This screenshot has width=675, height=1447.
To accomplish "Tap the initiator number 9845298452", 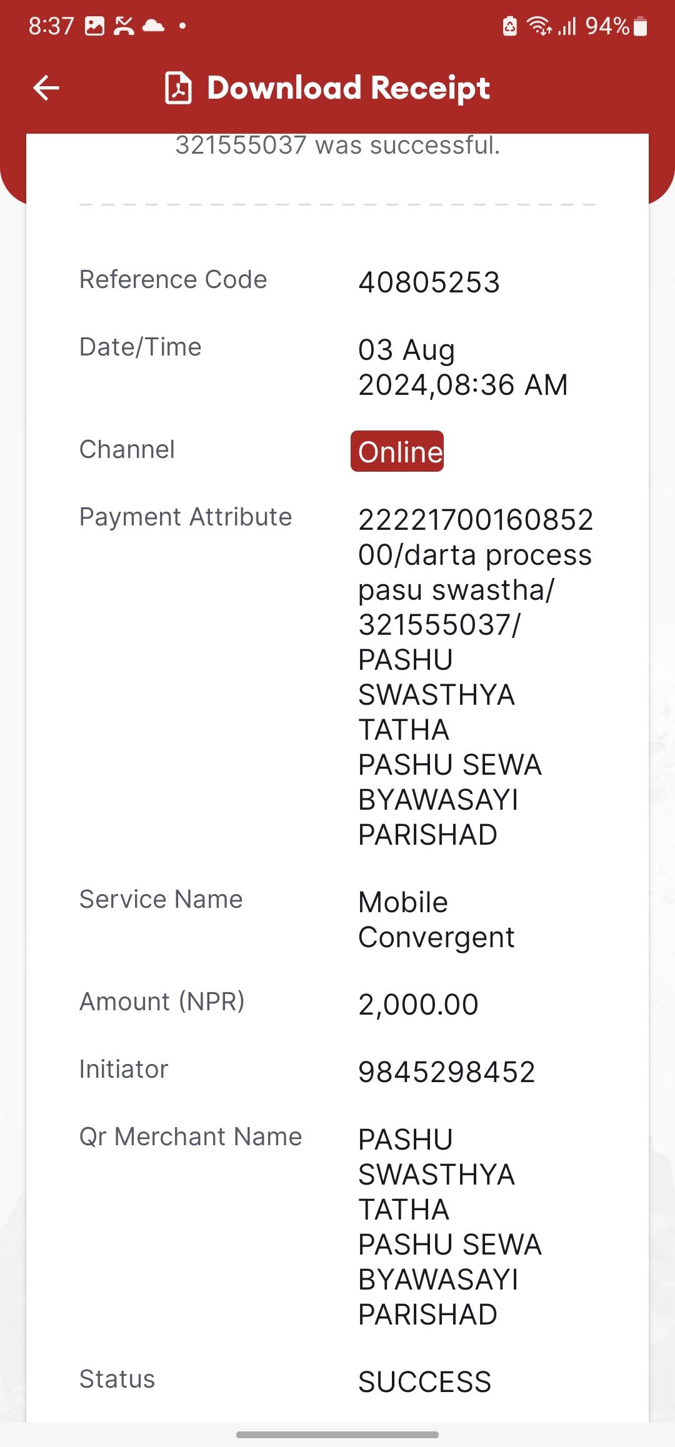I will (x=446, y=1072).
